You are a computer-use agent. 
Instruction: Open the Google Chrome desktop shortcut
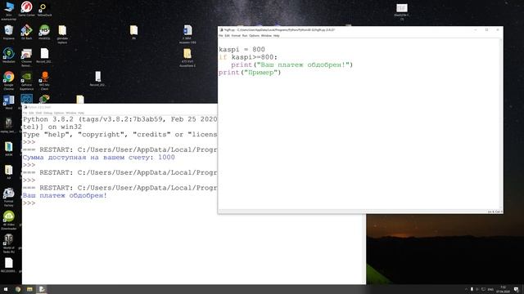click(x=9, y=80)
